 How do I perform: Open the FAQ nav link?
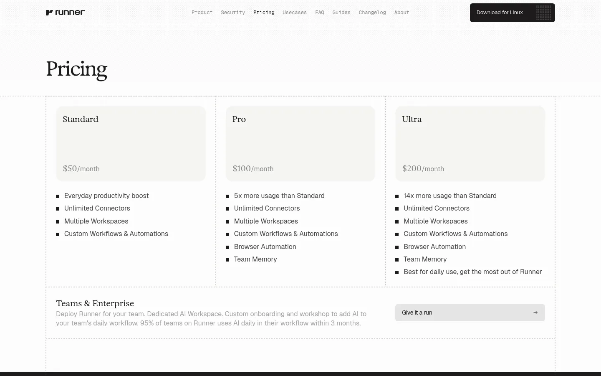[x=320, y=13]
